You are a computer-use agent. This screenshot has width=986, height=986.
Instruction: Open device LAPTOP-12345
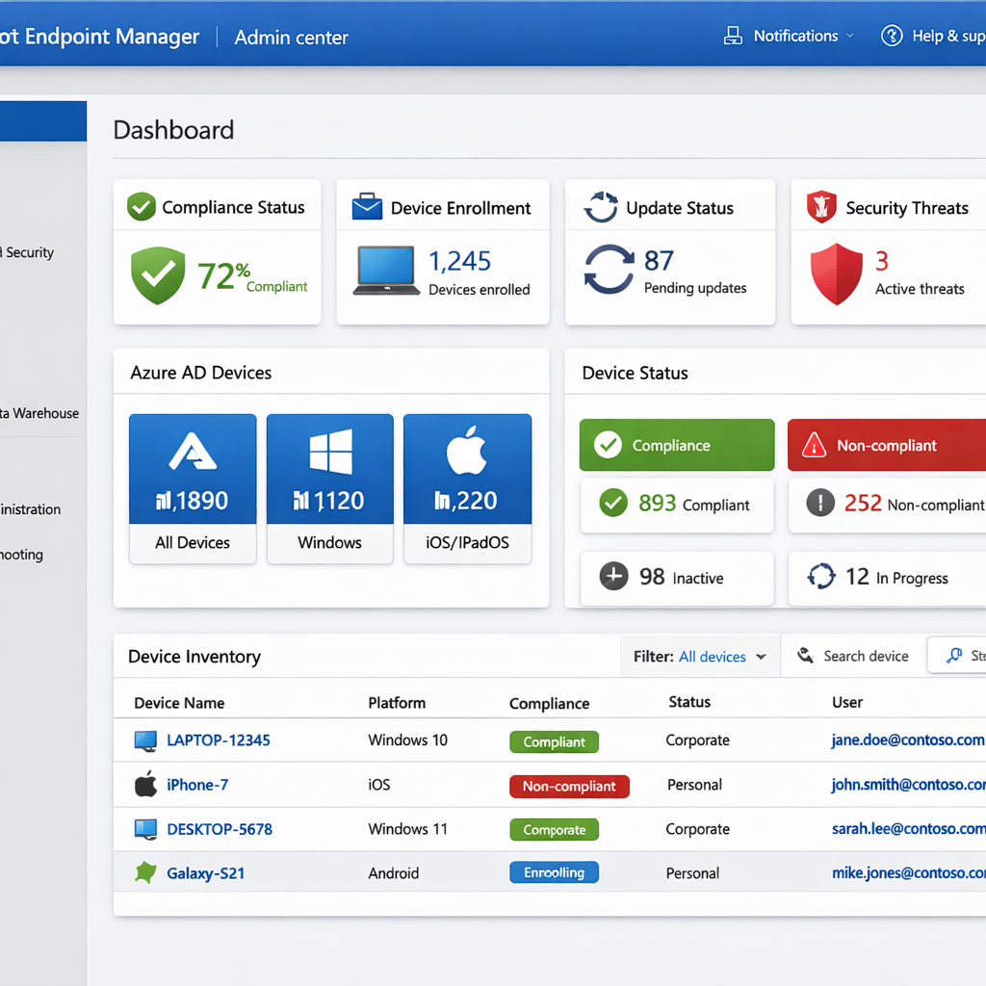(219, 740)
